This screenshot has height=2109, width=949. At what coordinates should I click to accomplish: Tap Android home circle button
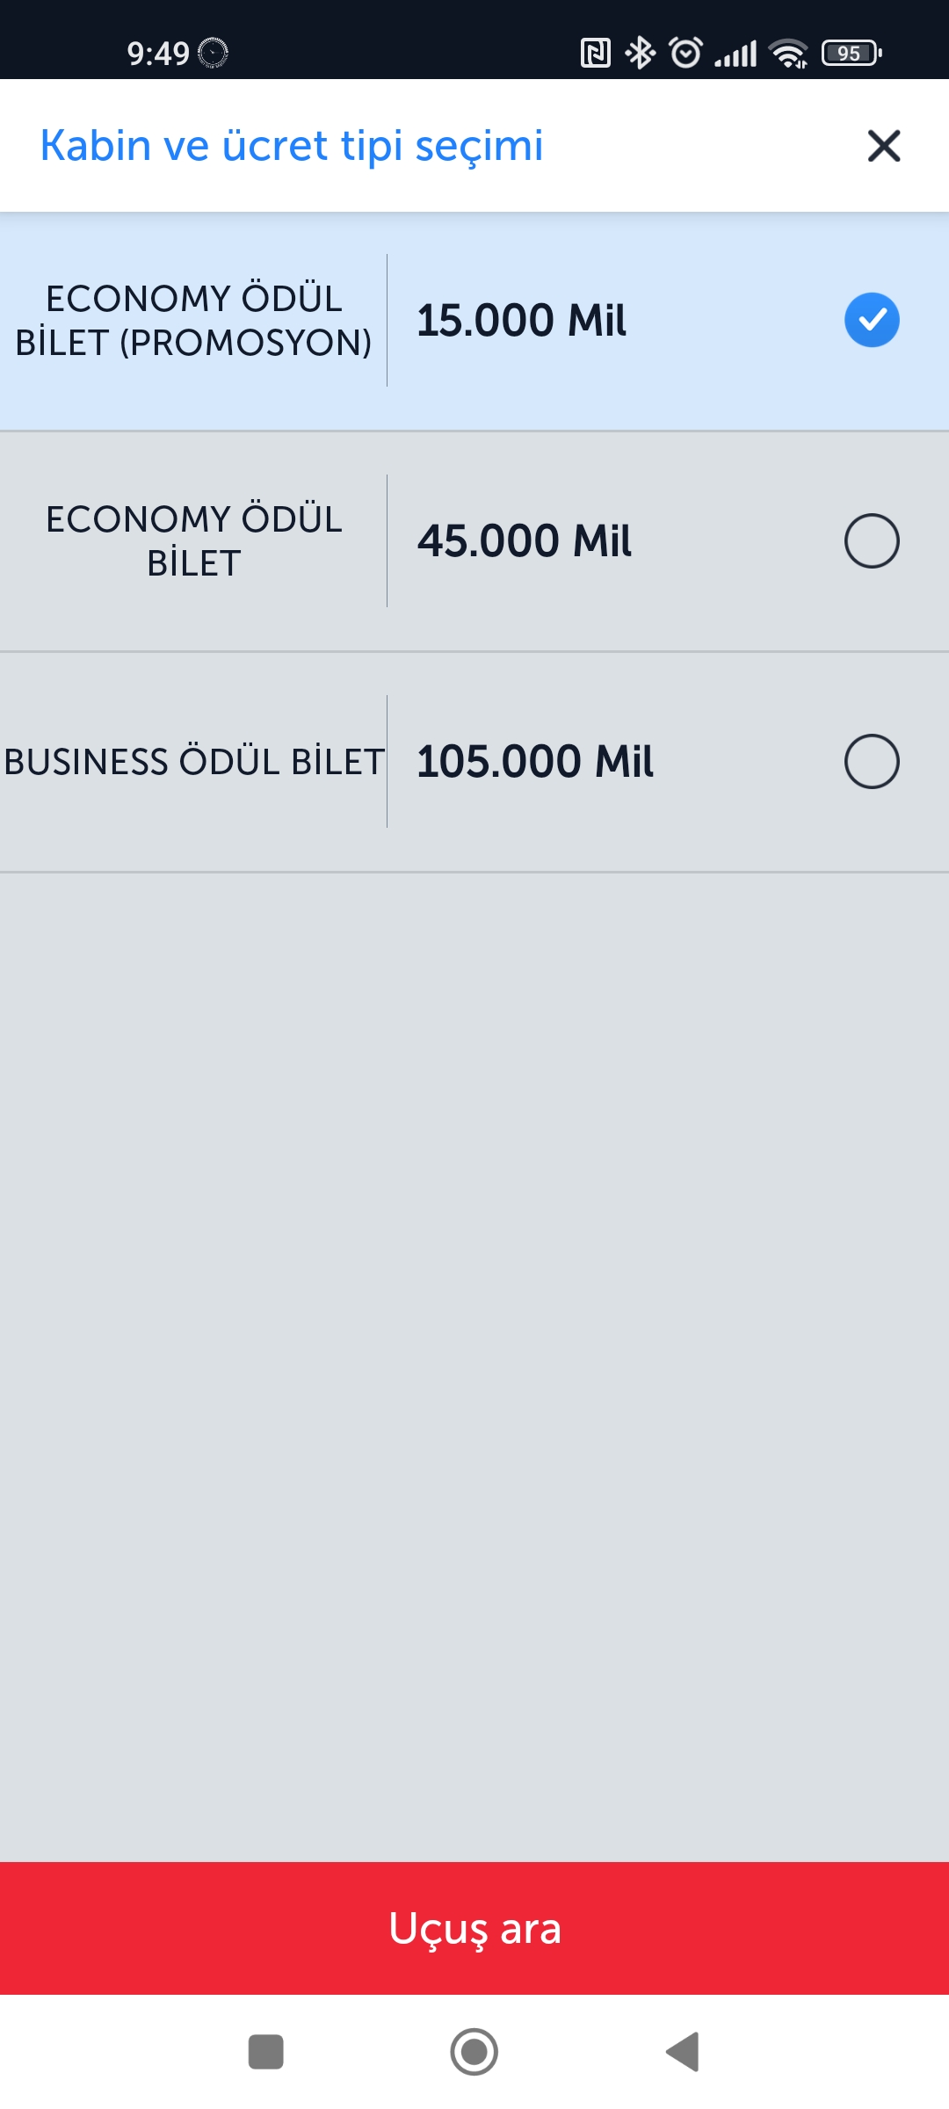click(474, 2052)
